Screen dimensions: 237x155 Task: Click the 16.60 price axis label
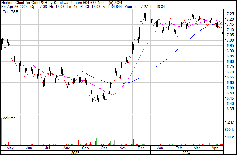pyautogui.click(x=229, y=82)
